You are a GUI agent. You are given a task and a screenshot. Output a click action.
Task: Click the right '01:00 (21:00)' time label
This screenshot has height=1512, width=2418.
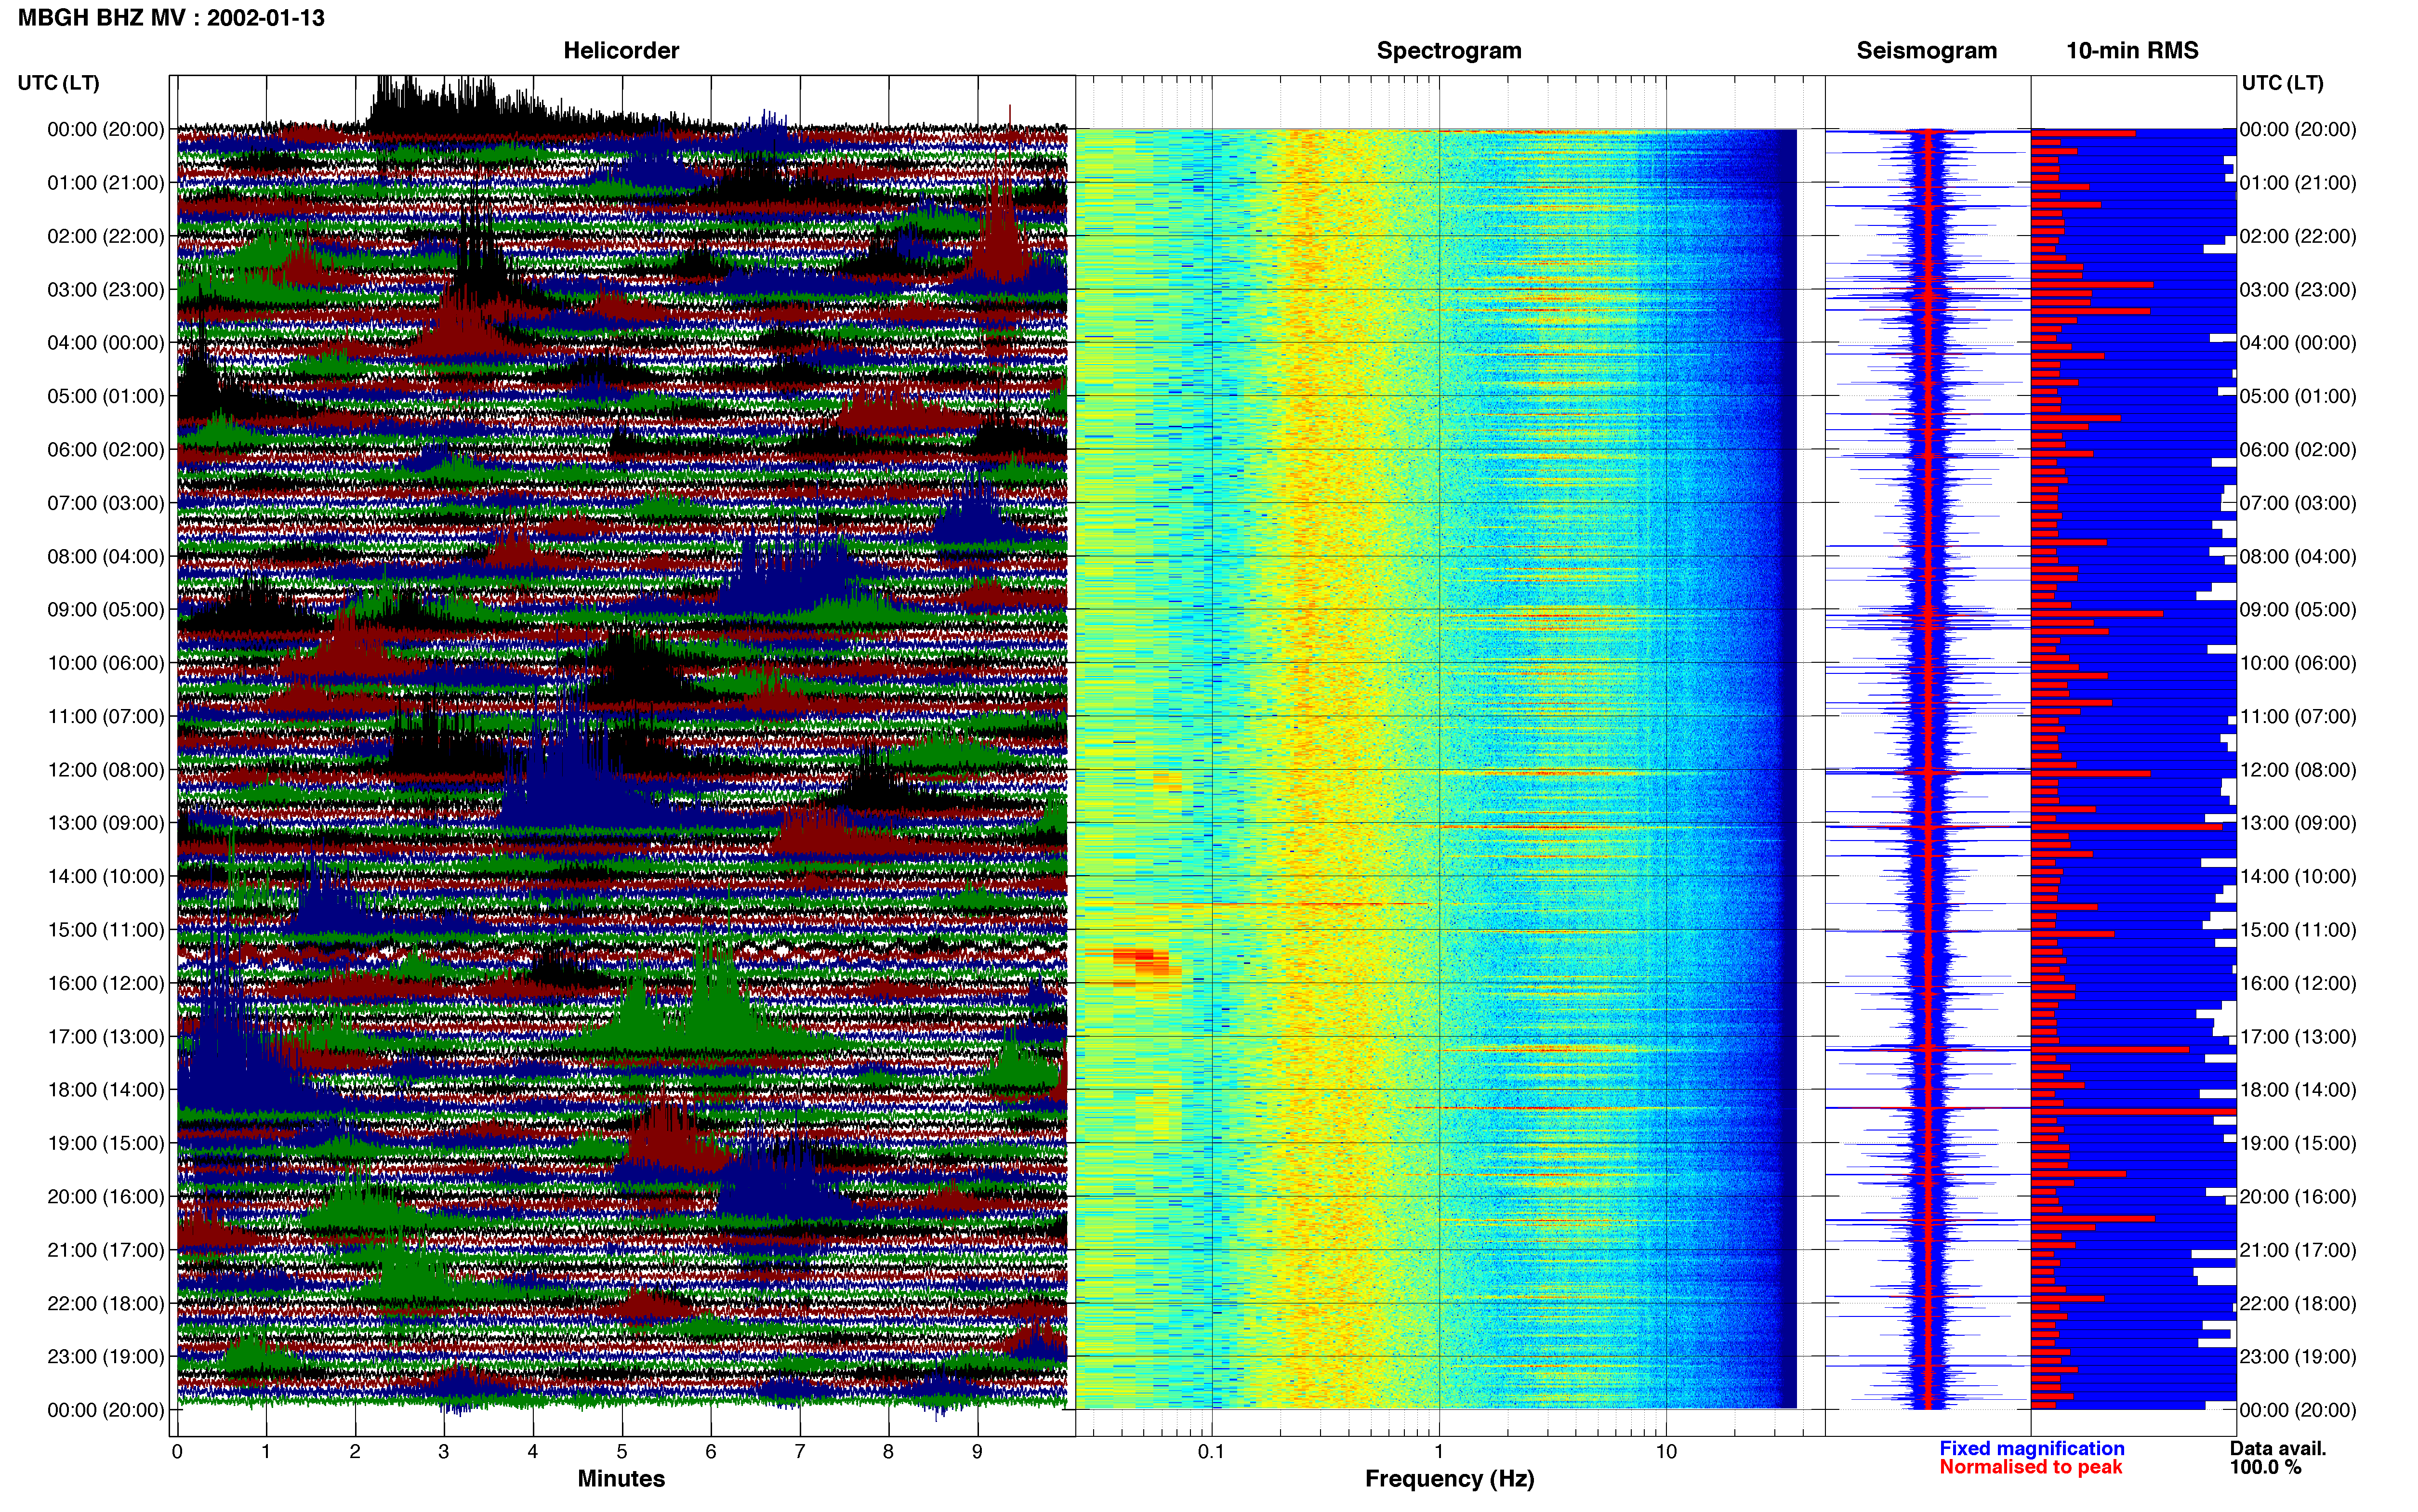point(2298,183)
